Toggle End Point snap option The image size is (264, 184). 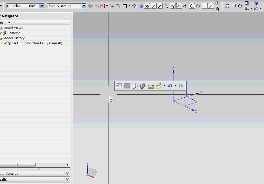click(x=153, y=6)
